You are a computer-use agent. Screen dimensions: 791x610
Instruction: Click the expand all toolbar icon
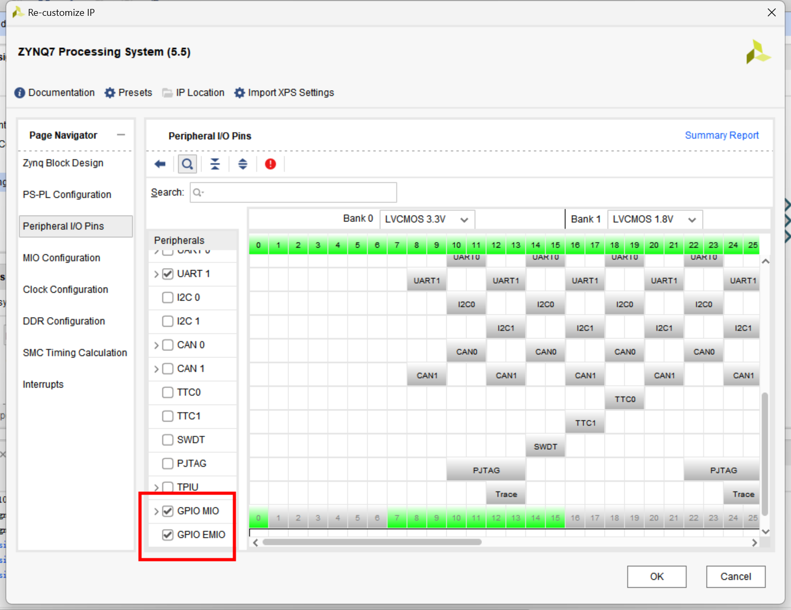coord(243,164)
